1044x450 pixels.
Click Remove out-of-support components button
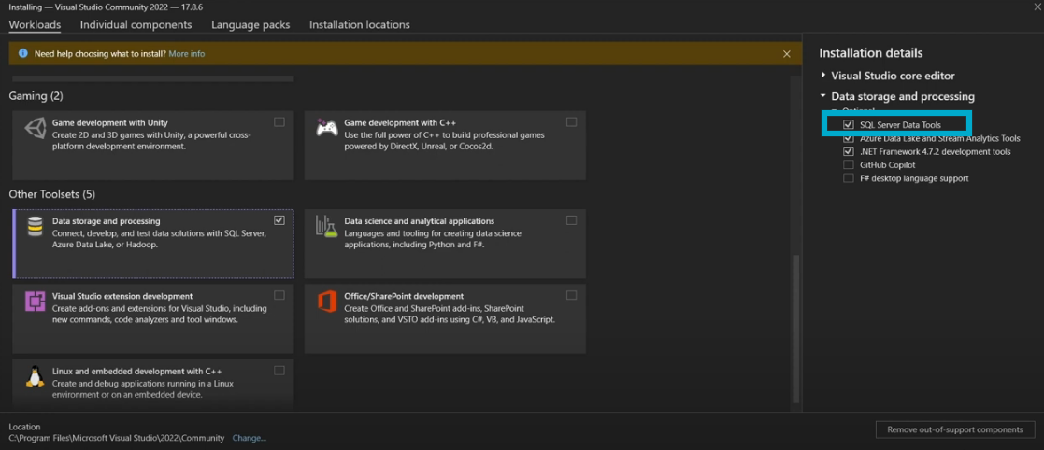[955, 429]
